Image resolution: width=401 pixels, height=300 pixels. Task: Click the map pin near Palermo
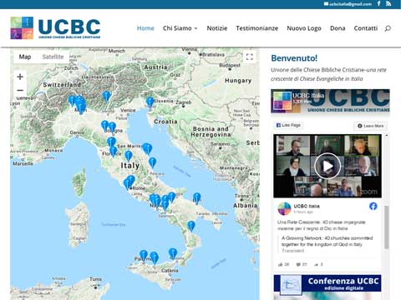pos(144,256)
